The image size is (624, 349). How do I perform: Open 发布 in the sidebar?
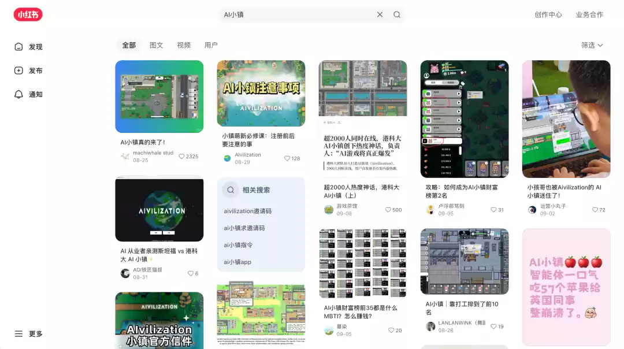[x=29, y=70]
